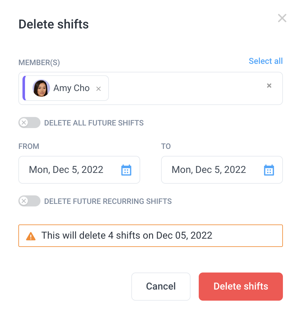Click Amy Cho's avatar photo
The image size is (300, 318).
tap(41, 88)
